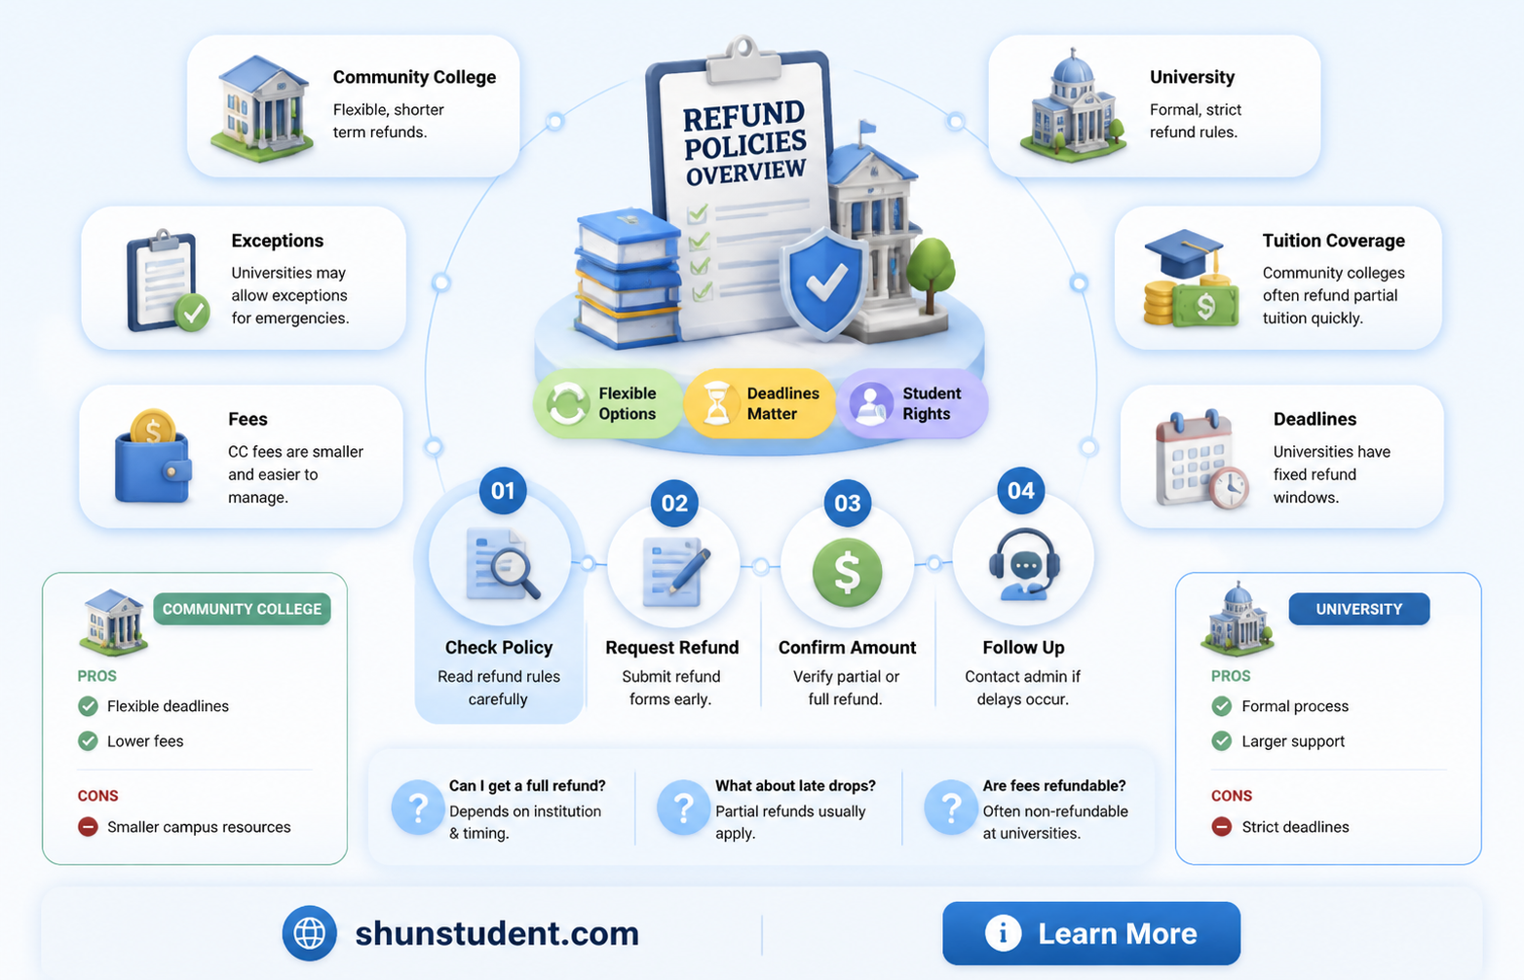Viewport: 1524px width, 980px height.
Task: Click the PROS label in Community College box
Action: [x=97, y=676]
